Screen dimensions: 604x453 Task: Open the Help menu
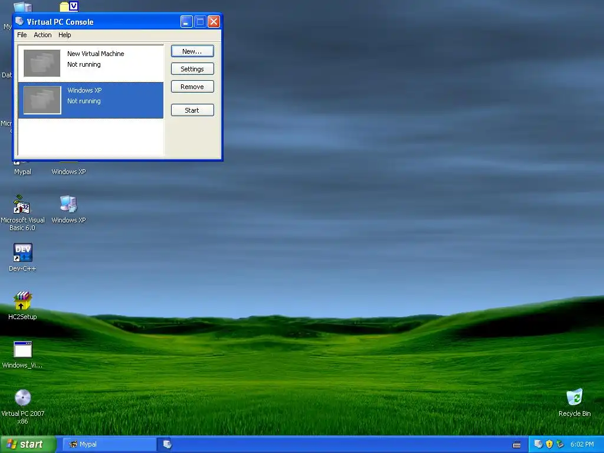65,35
